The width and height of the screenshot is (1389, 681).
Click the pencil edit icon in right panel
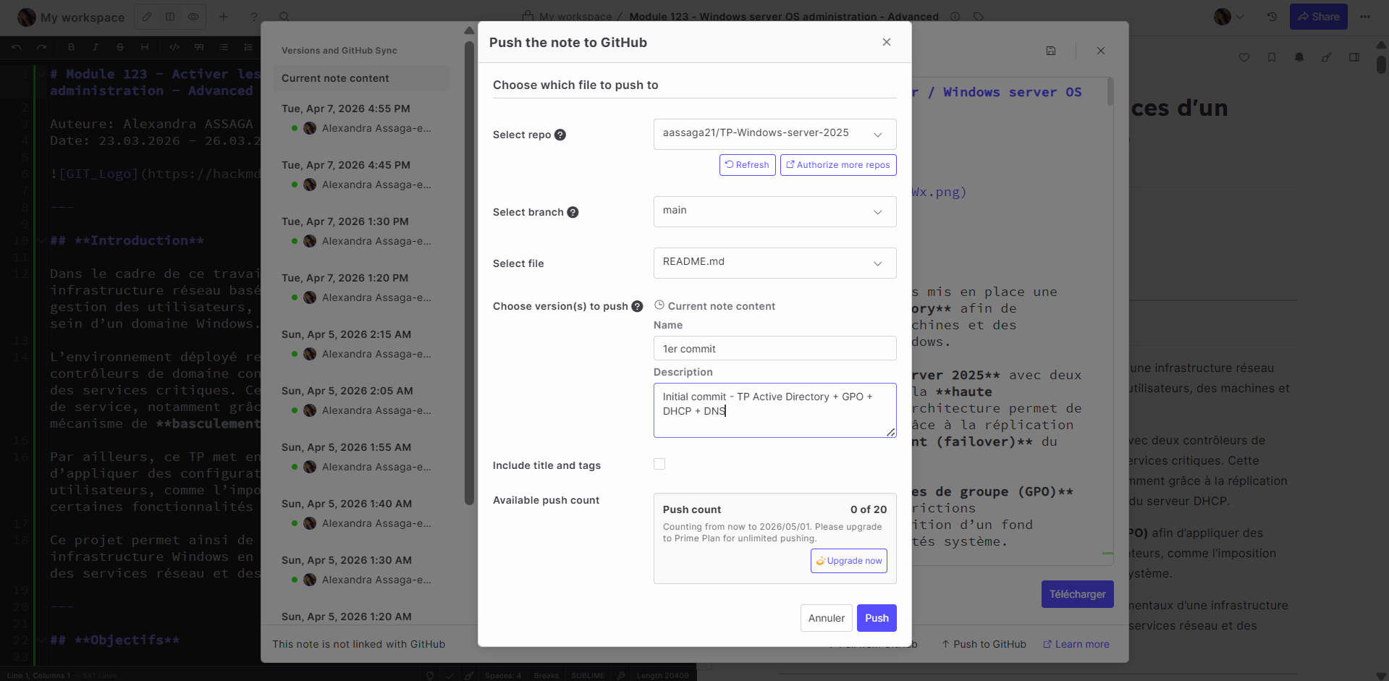coord(1327,57)
